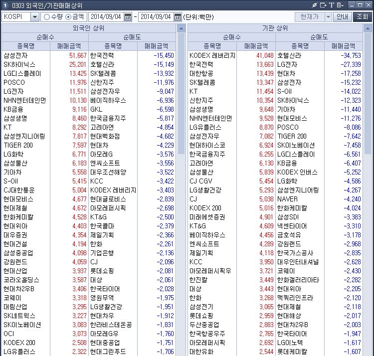This screenshot has width=374, height=356.
Task: Select CJ대한통운 in foreign net-buy list
Action: (x=19, y=190)
